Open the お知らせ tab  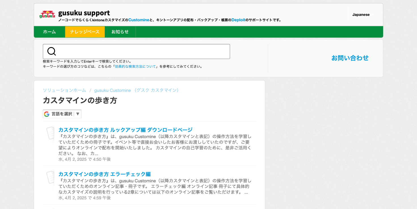(120, 32)
